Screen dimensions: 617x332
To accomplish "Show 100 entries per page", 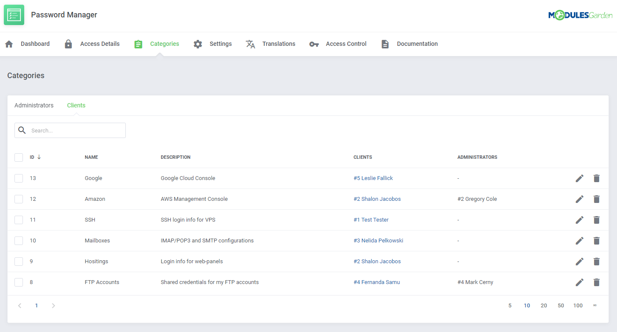I will 578,306.
